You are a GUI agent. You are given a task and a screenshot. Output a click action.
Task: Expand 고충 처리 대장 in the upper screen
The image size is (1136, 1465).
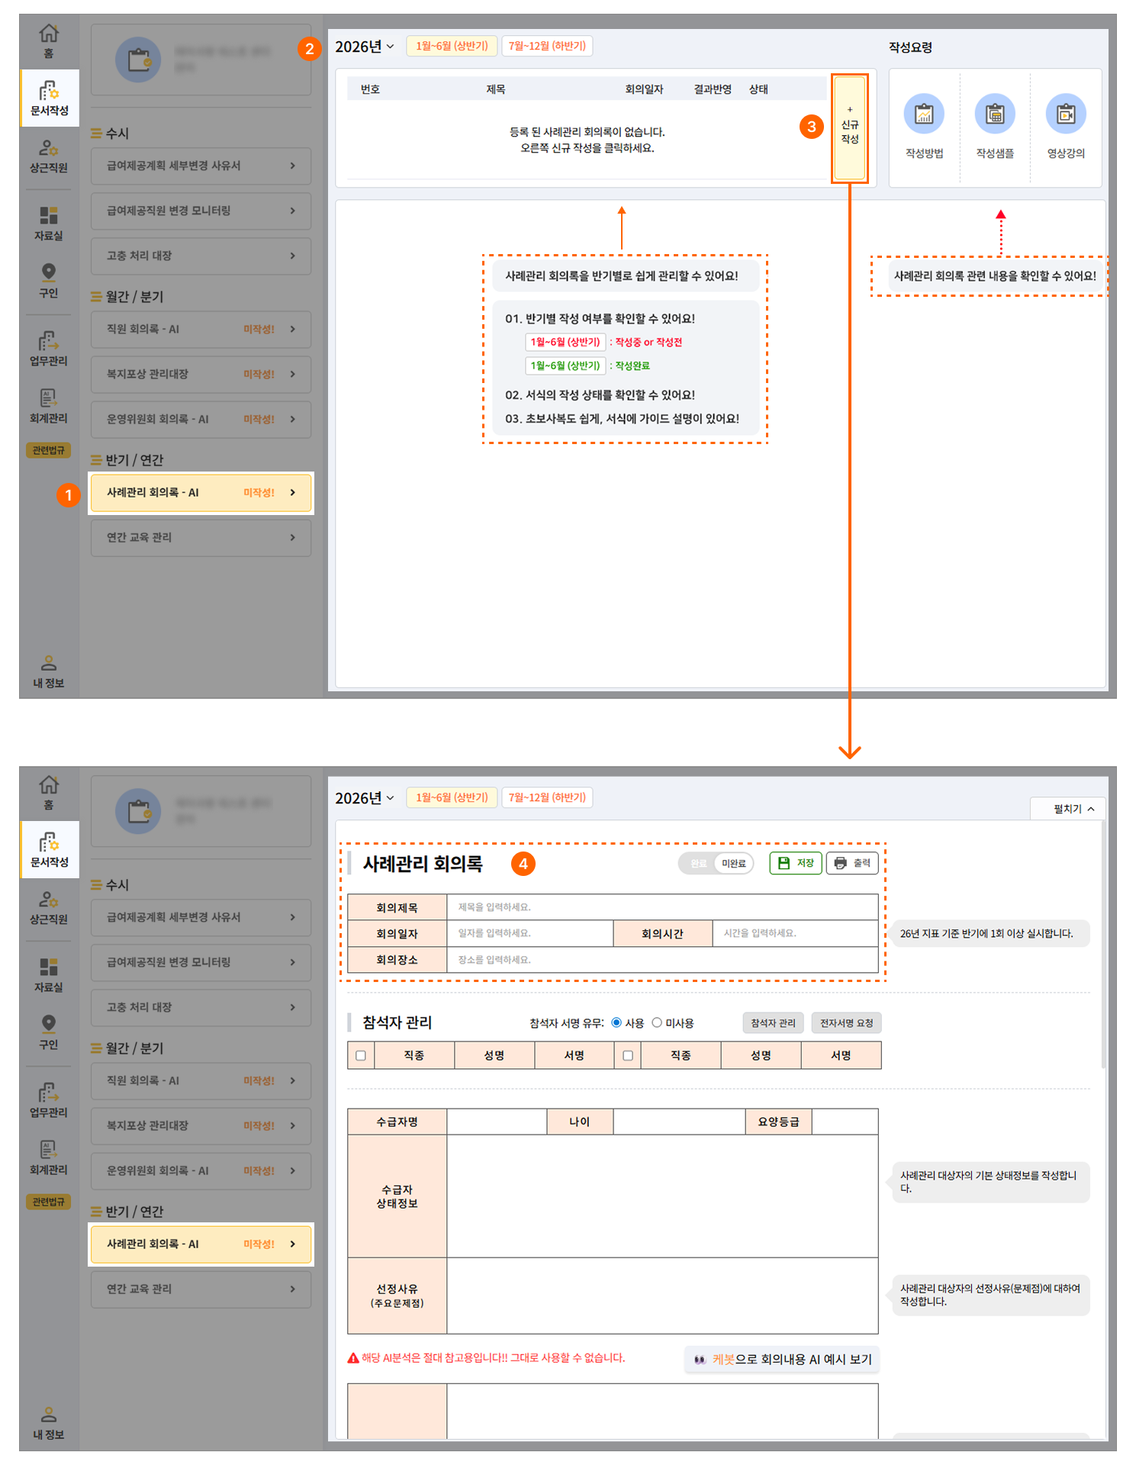pos(201,256)
